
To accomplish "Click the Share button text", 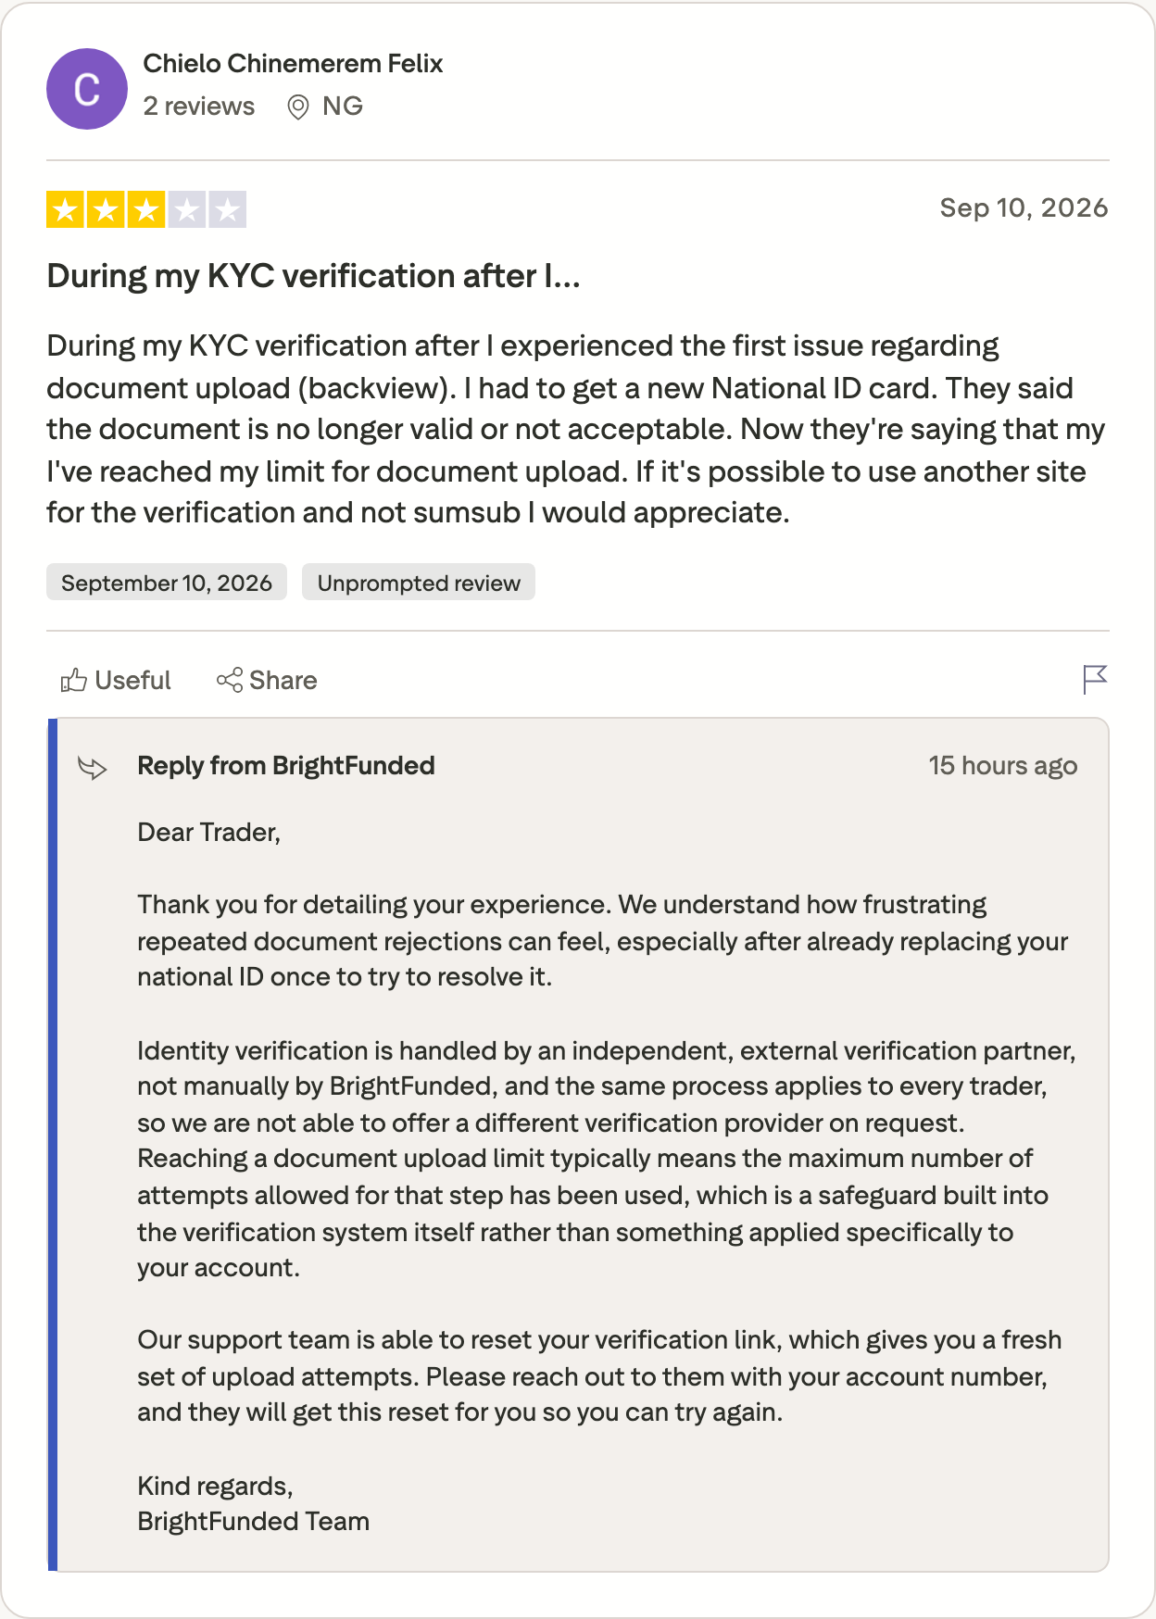I will tap(283, 681).
